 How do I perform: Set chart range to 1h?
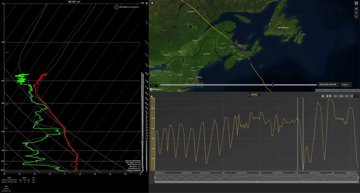tap(347, 96)
